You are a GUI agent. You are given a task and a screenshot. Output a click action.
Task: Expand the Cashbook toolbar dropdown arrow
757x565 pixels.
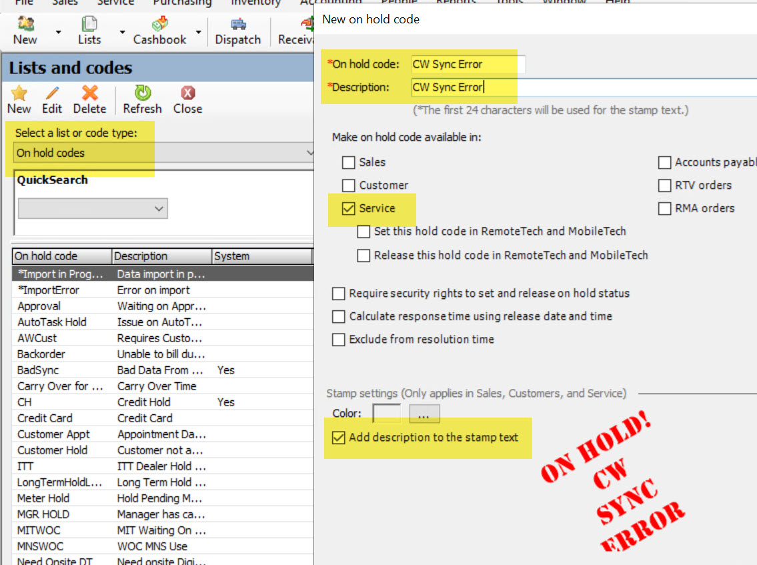coord(199,32)
